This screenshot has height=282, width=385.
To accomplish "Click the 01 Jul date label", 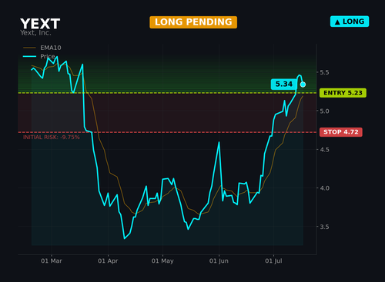I will click(x=273, y=261).
